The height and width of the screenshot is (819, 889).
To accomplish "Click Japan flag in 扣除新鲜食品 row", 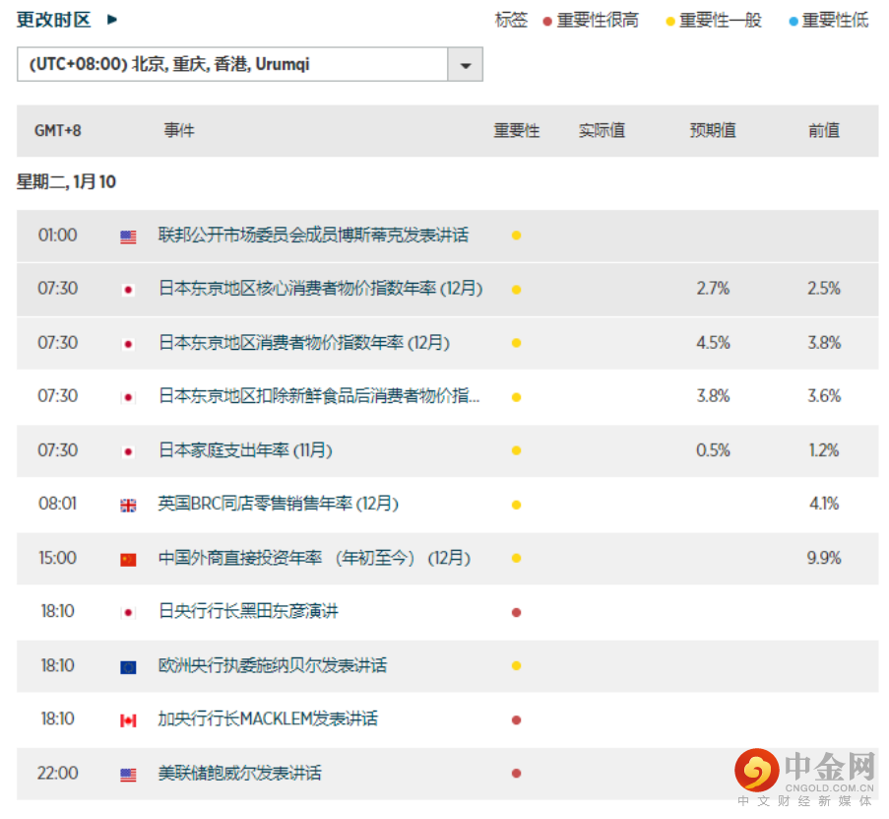I will (x=128, y=397).
